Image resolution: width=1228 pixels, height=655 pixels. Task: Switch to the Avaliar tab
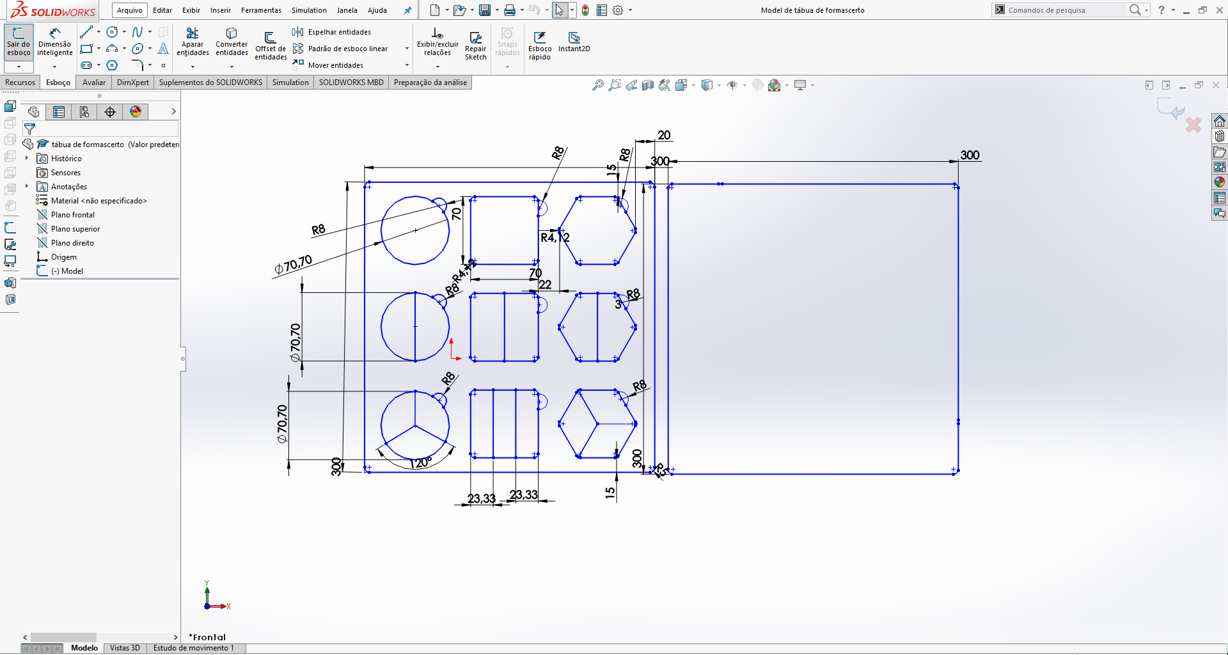point(94,83)
